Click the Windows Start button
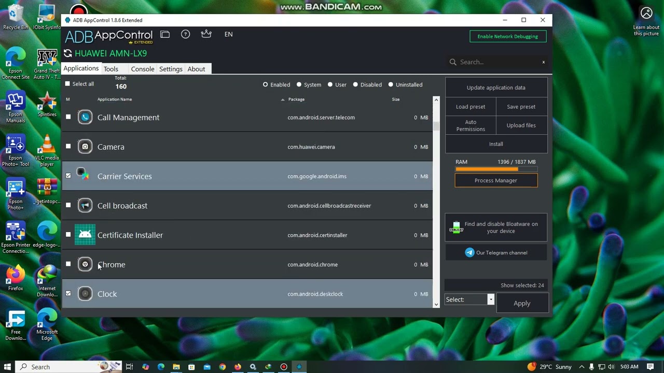Screen dimensions: 664x373 tap(7, 367)
